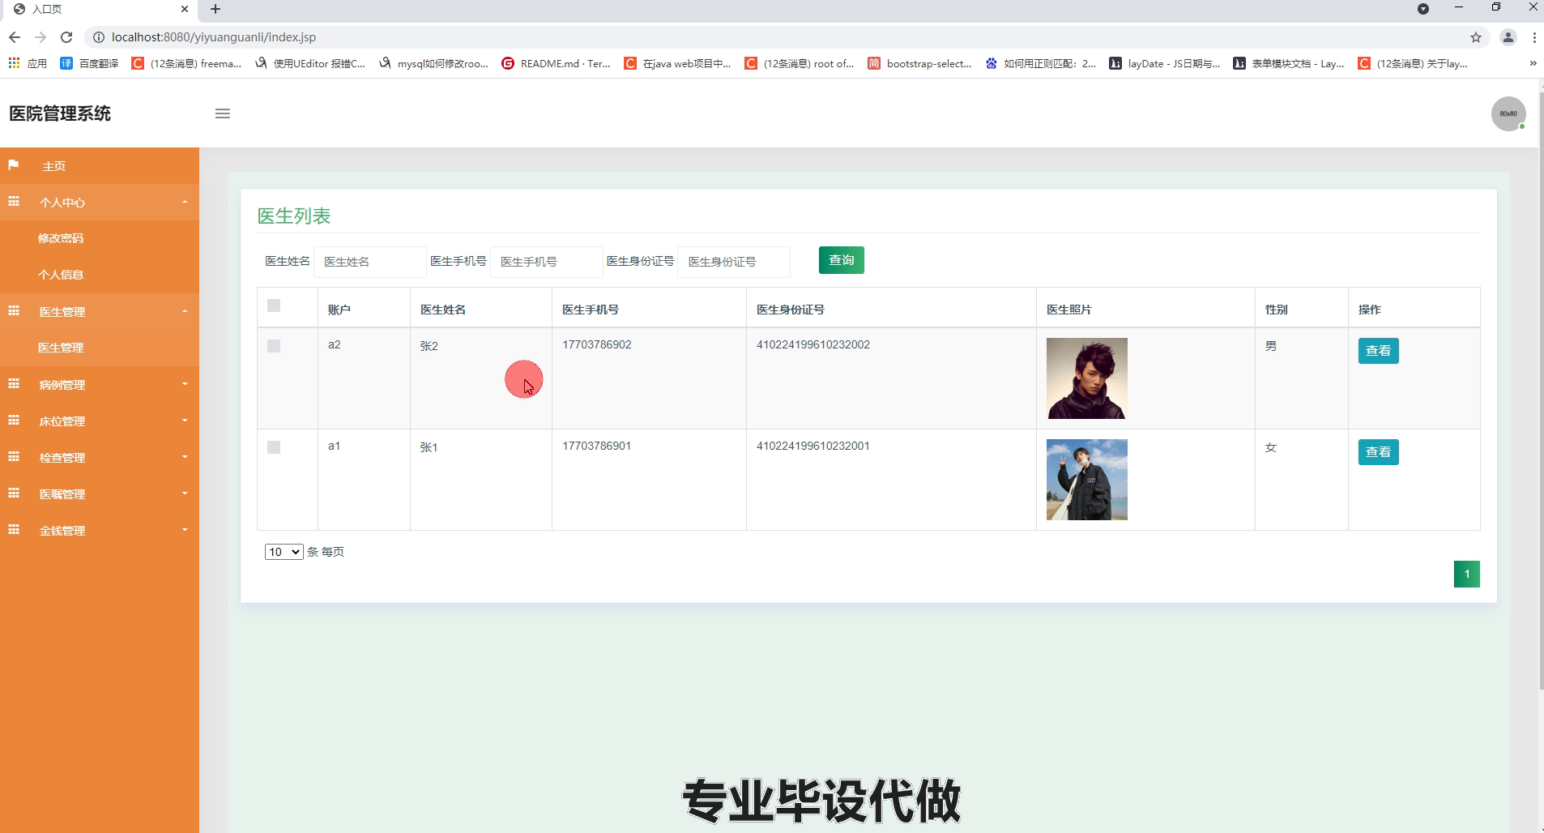Open the layDate bookmark
The image size is (1544, 833).
(x=1165, y=63)
